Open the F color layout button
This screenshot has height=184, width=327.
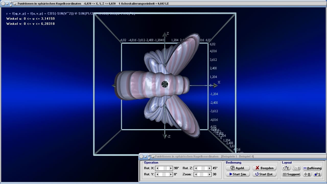click(286, 168)
